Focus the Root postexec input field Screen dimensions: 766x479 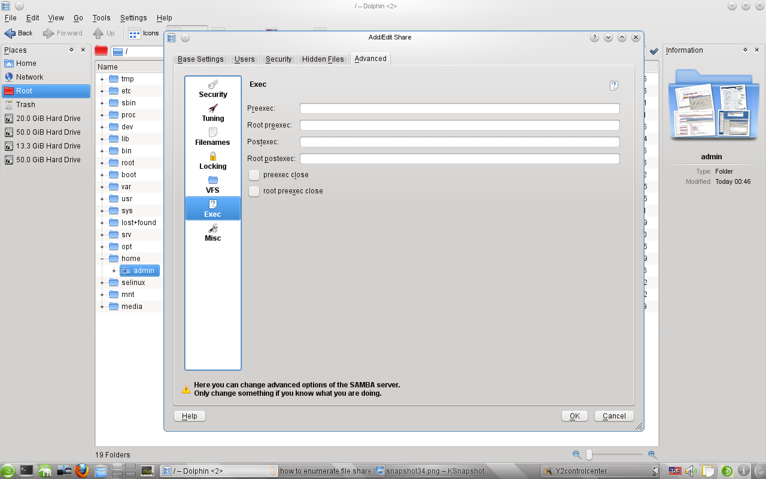click(460, 159)
